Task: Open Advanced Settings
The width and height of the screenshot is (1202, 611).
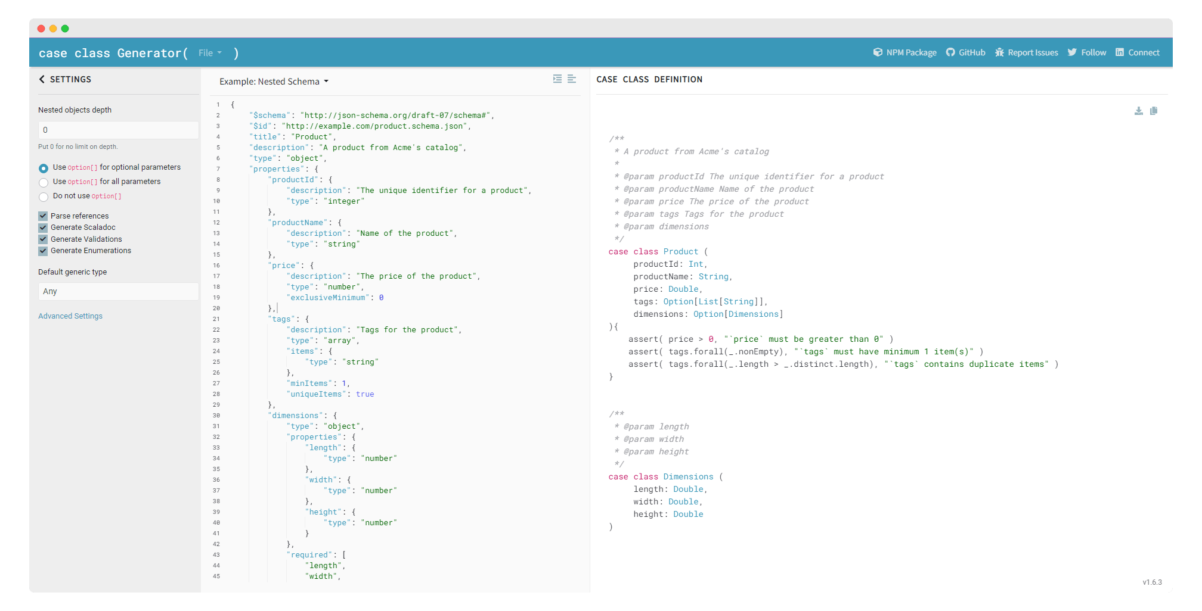Action: [70, 316]
